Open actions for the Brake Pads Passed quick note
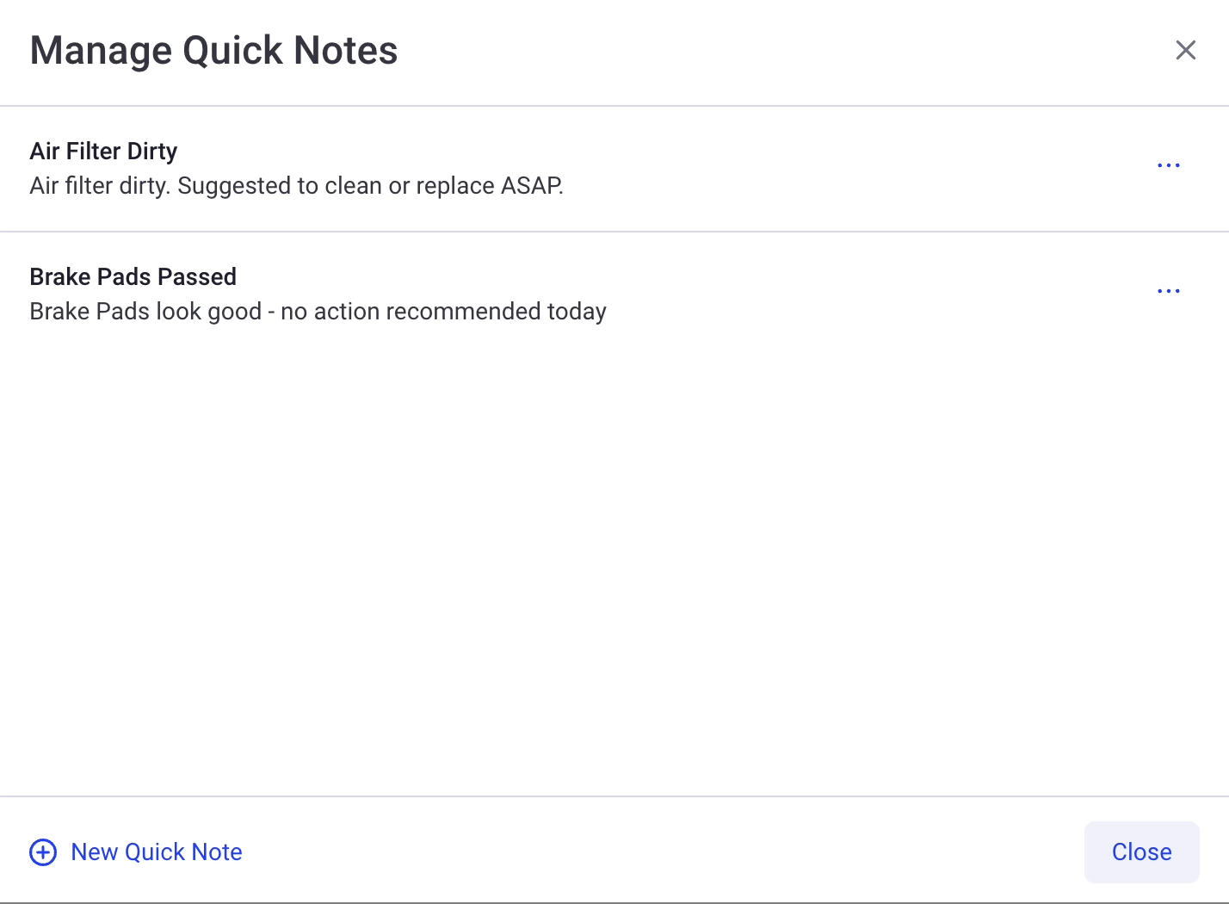This screenshot has height=904, width=1229. (1168, 291)
